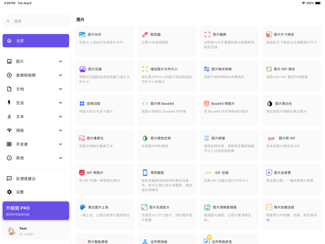Expand the 其他 category chevron
The width and height of the screenshot is (325, 244).
tap(61, 158)
